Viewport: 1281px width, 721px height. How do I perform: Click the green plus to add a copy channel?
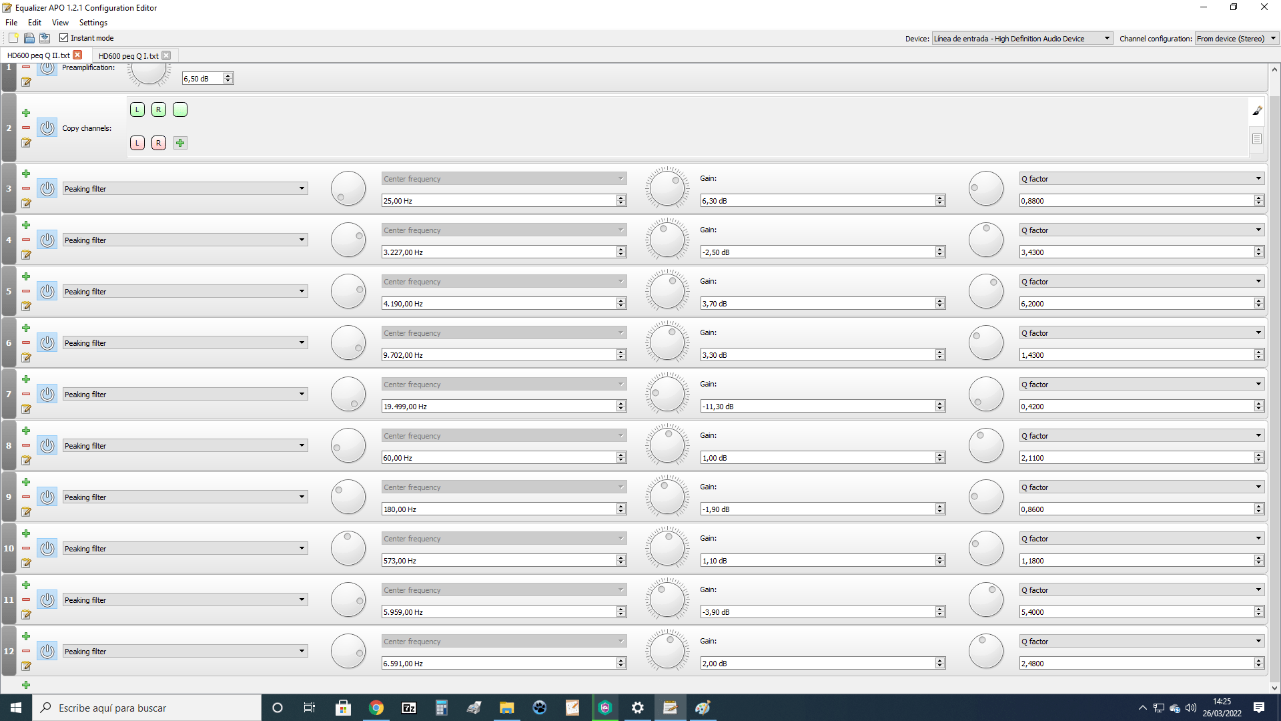tap(180, 143)
